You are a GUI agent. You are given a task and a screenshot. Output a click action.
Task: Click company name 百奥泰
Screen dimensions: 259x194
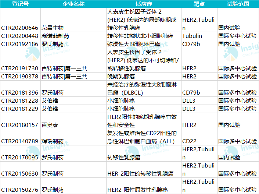(50, 125)
